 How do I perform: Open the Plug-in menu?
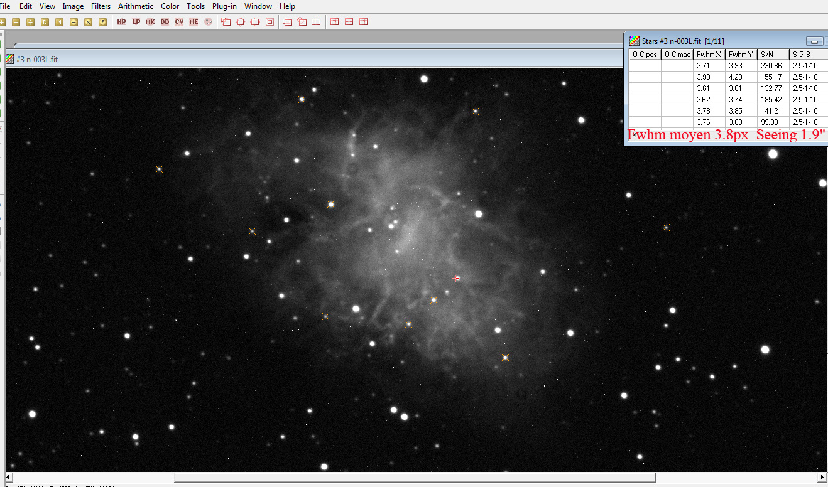[224, 6]
